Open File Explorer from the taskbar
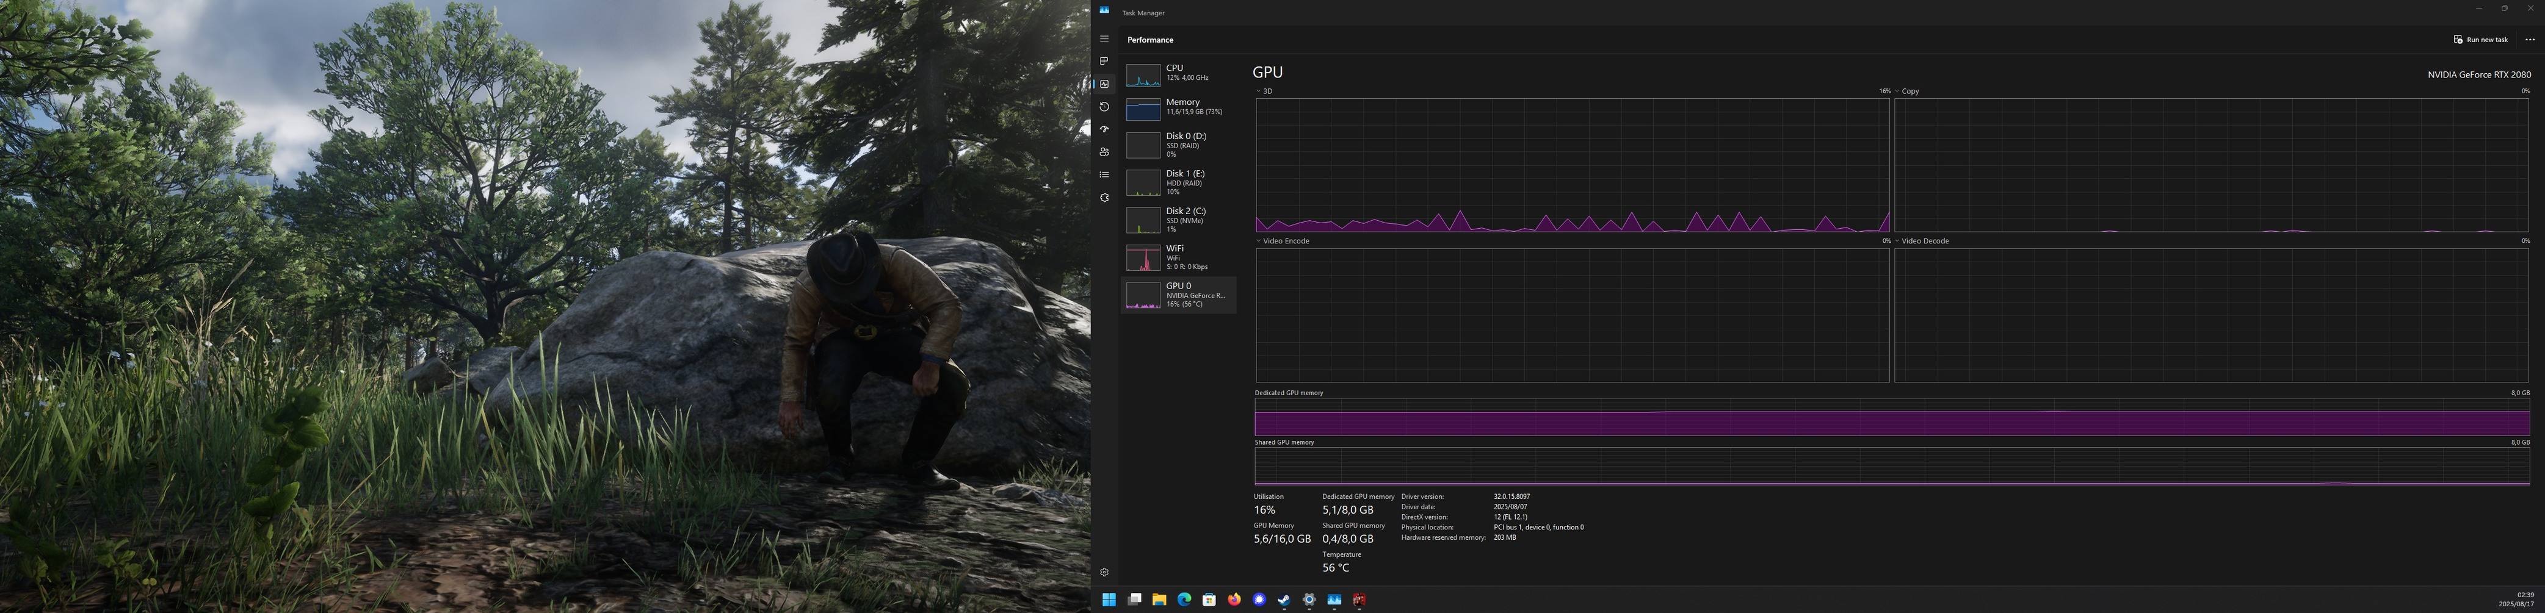This screenshot has width=2545, height=613. coord(1159,599)
